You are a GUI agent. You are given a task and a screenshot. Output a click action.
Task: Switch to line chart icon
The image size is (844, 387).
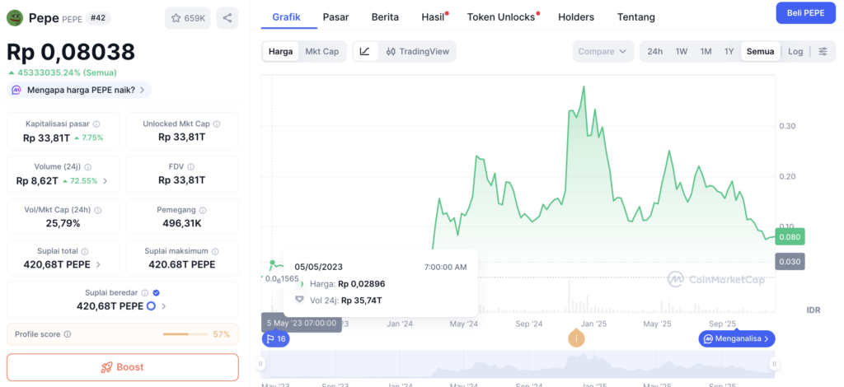click(x=365, y=52)
